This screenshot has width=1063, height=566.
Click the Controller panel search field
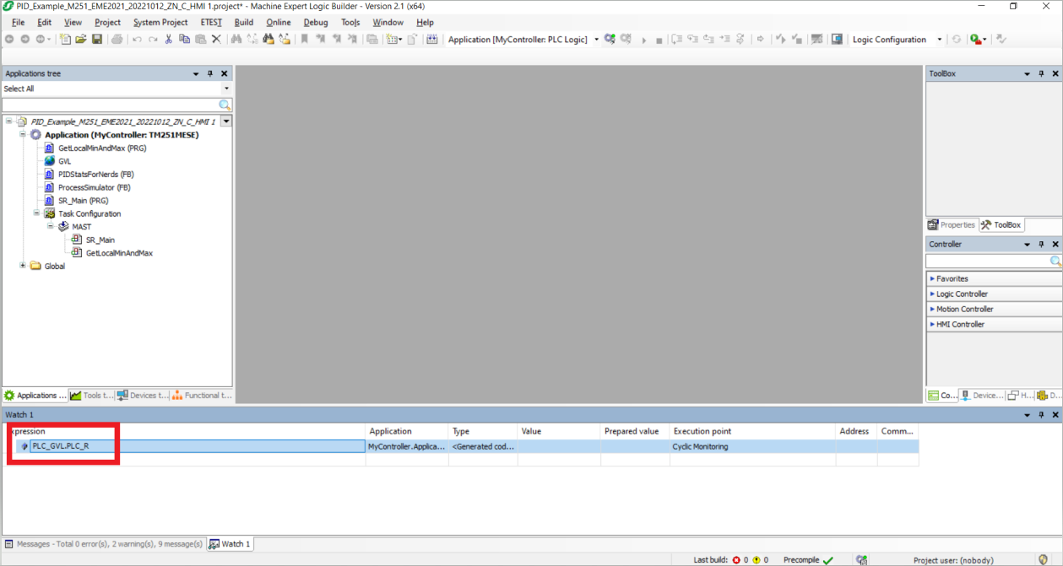(x=988, y=261)
